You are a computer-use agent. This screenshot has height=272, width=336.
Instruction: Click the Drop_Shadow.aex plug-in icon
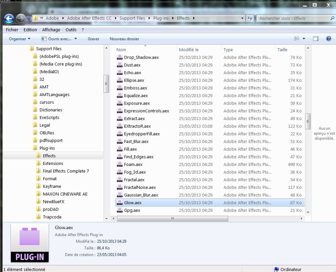pos(120,57)
